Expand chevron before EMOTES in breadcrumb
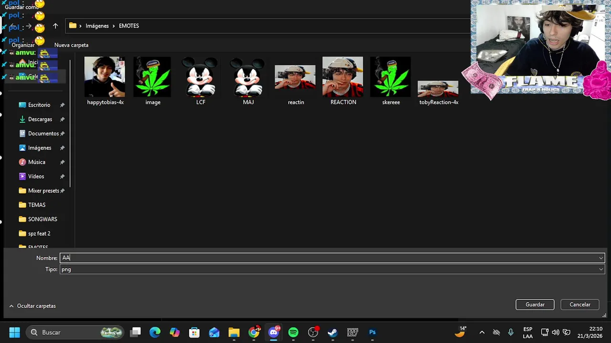This screenshot has width=611, height=343. click(114, 26)
